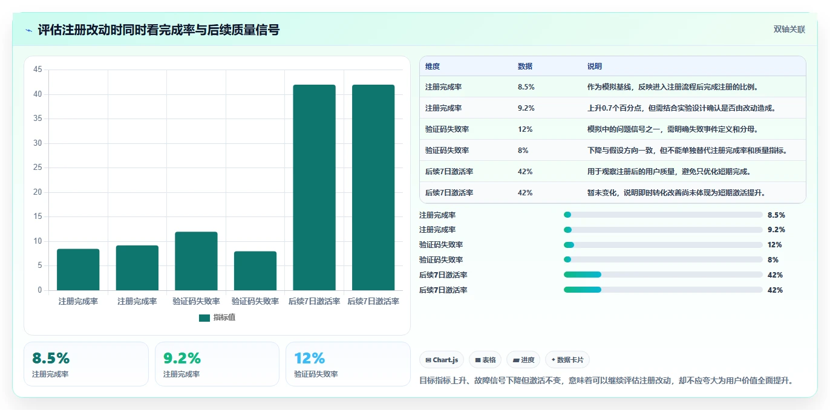
Task: Click table description starting 模拟中的问题信号之一
Action: 673,129
